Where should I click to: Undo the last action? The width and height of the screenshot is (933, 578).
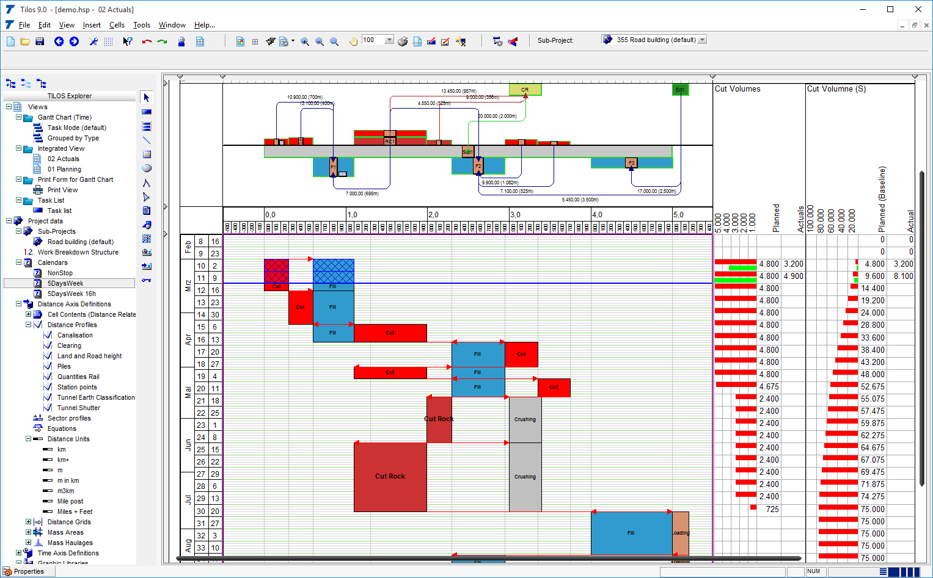[x=147, y=41]
